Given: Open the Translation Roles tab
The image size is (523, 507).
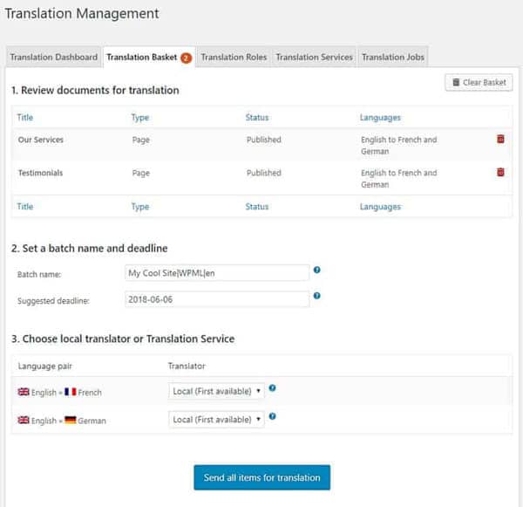Looking at the screenshot, I should pos(233,58).
